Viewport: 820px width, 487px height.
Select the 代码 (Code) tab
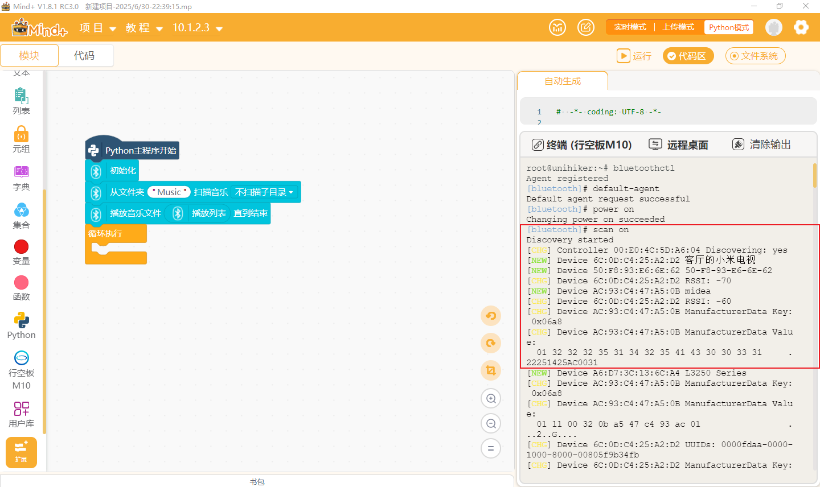84,56
